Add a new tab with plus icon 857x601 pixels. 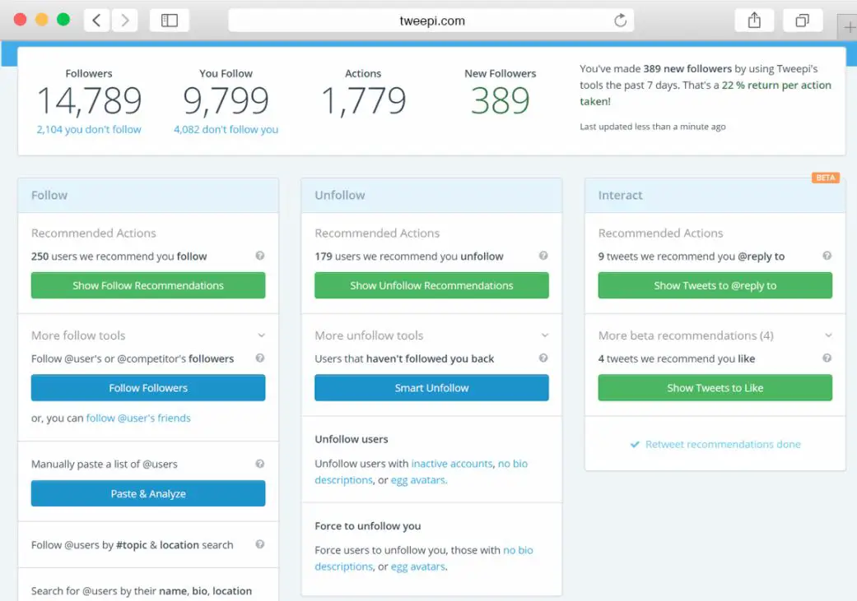[x=849, y=27]
